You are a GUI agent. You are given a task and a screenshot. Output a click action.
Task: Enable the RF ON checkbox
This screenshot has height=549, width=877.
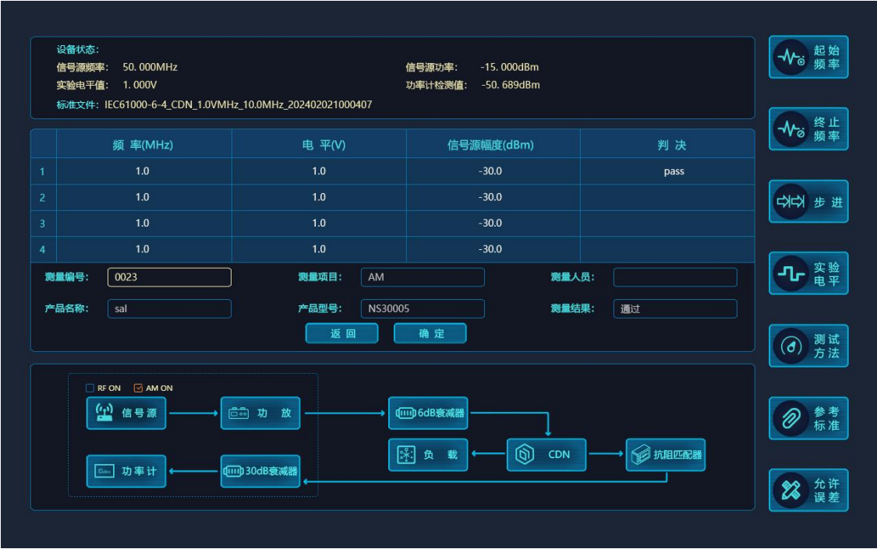90,388
